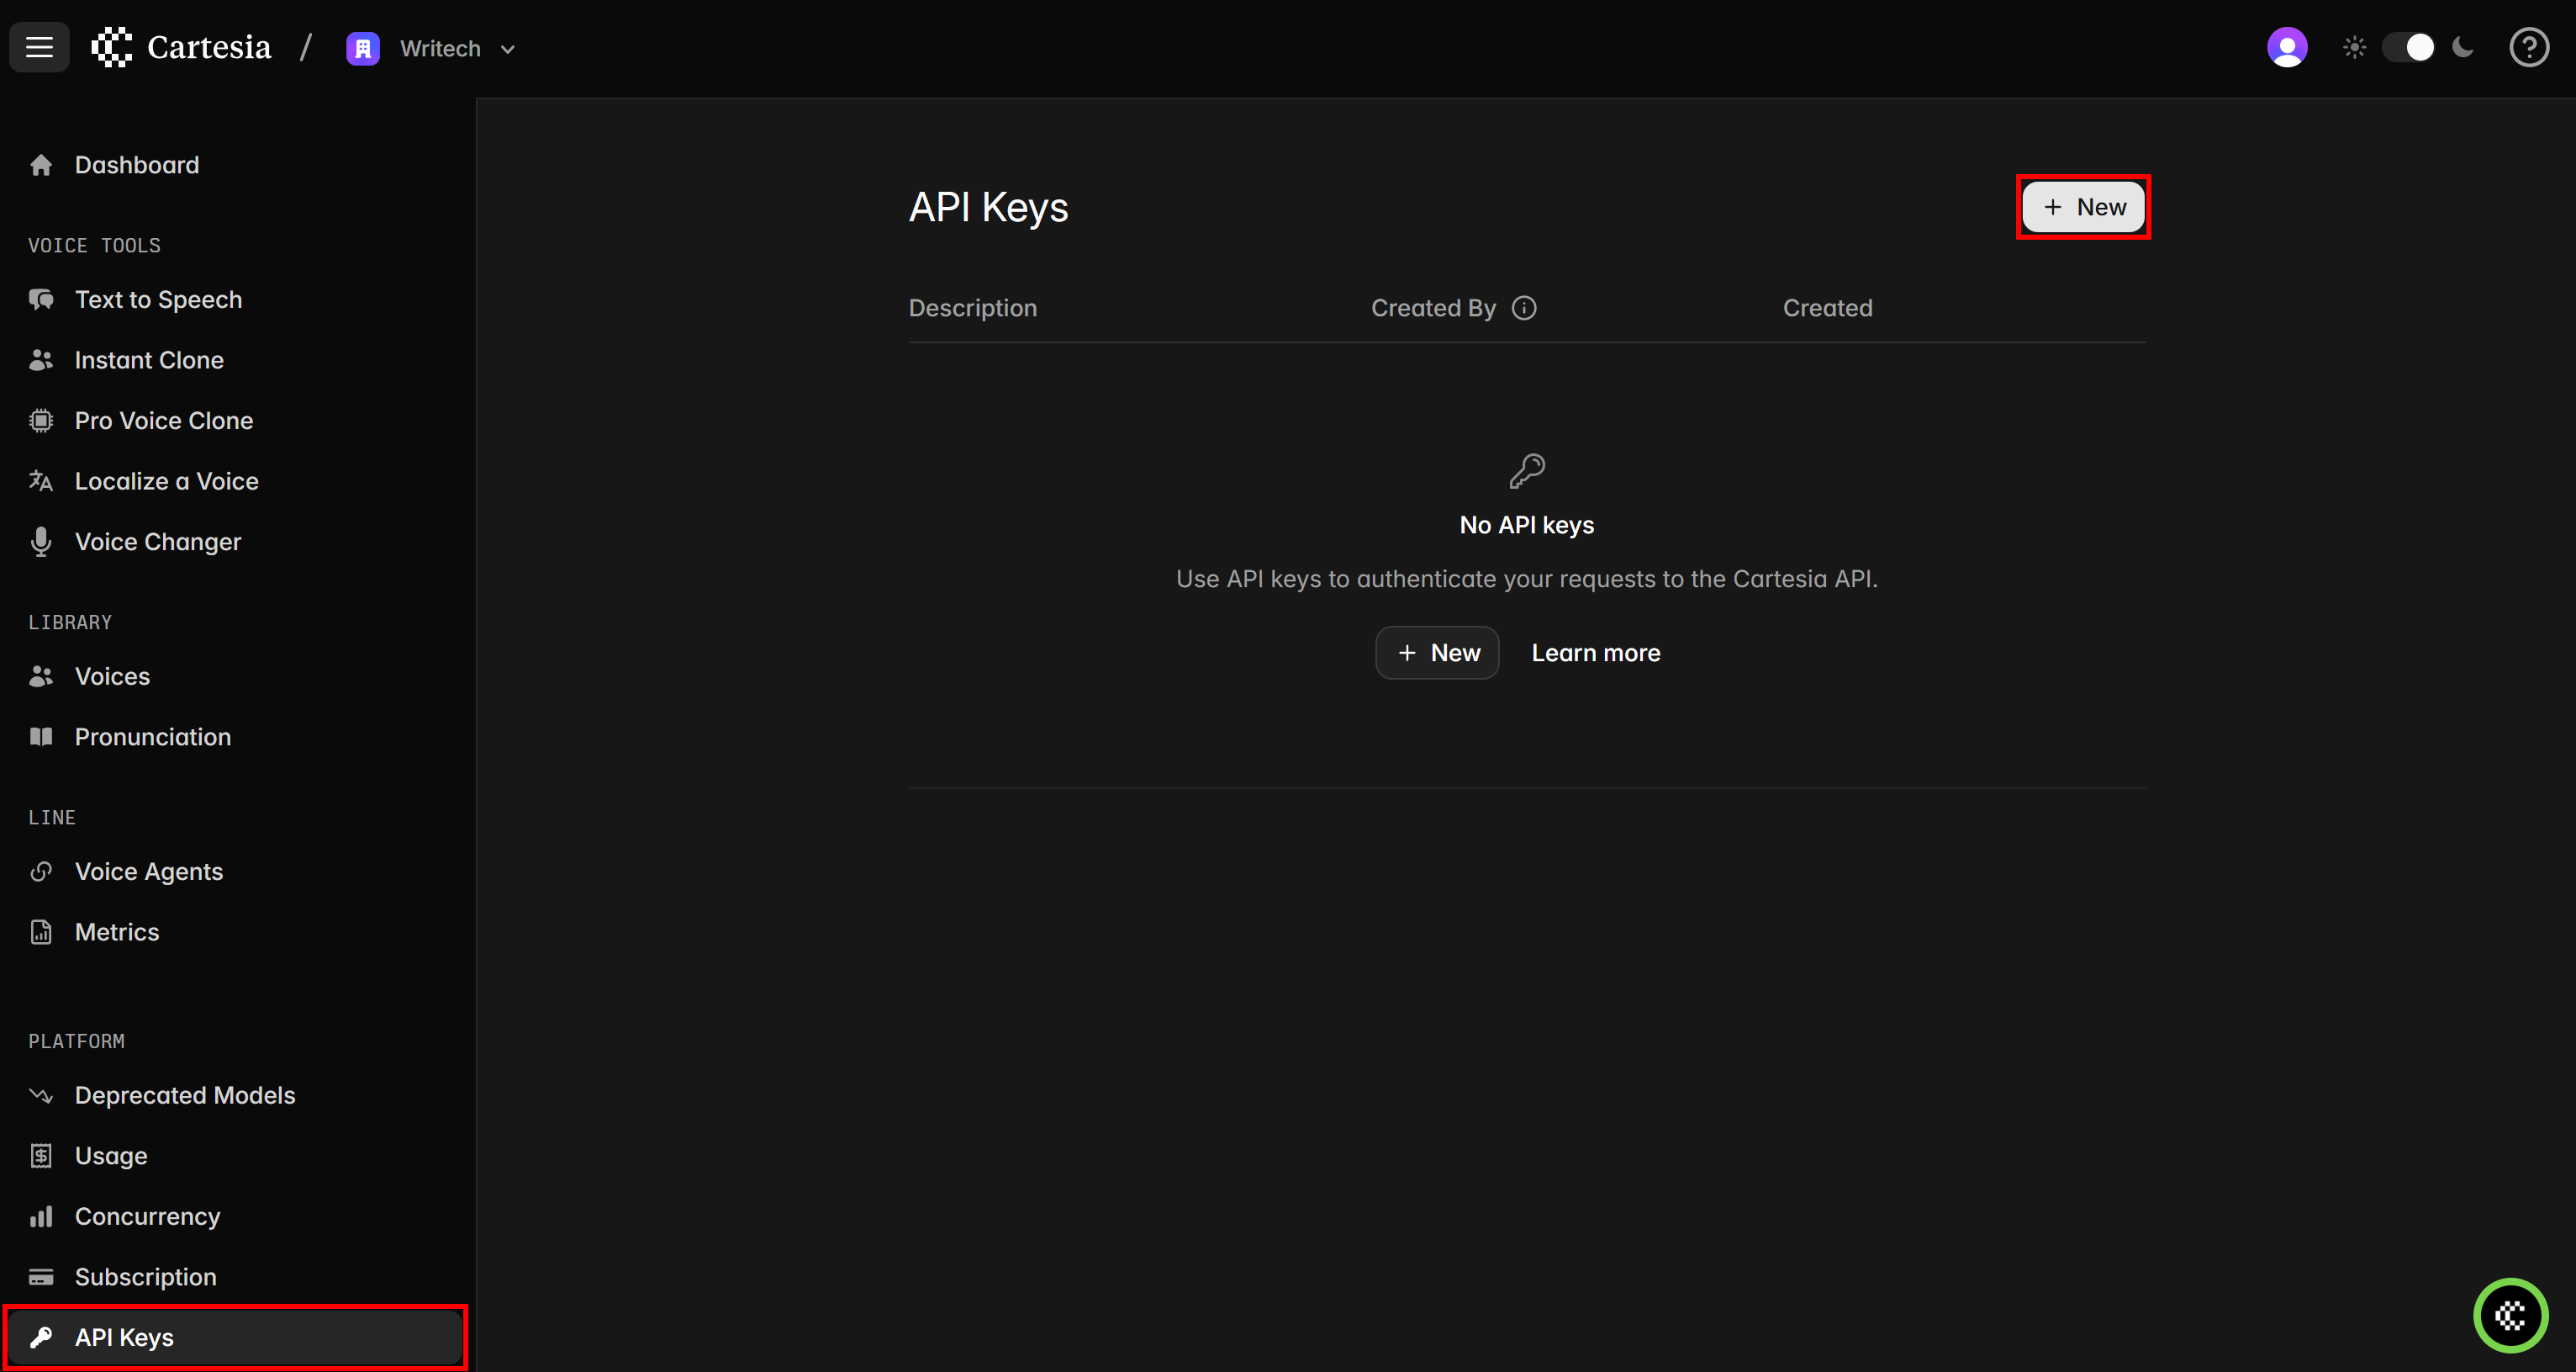
Task: Click the Cartesia logo icon
Action: [x=112, y=47]
